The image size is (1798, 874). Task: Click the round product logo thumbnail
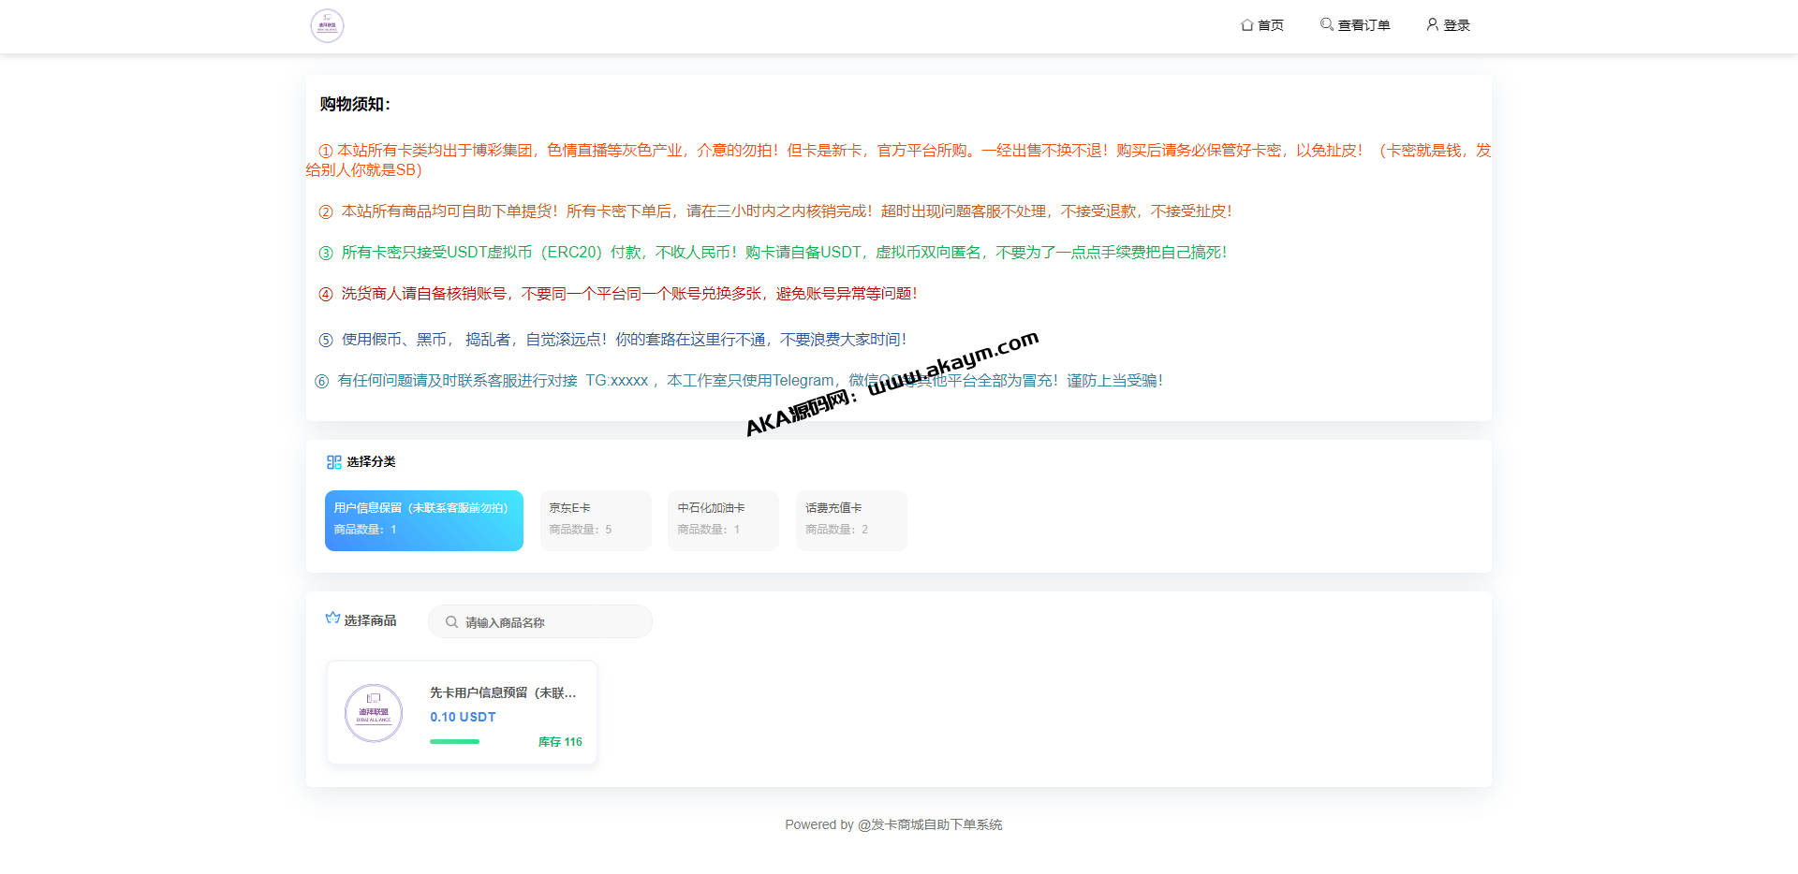point(374,713)
